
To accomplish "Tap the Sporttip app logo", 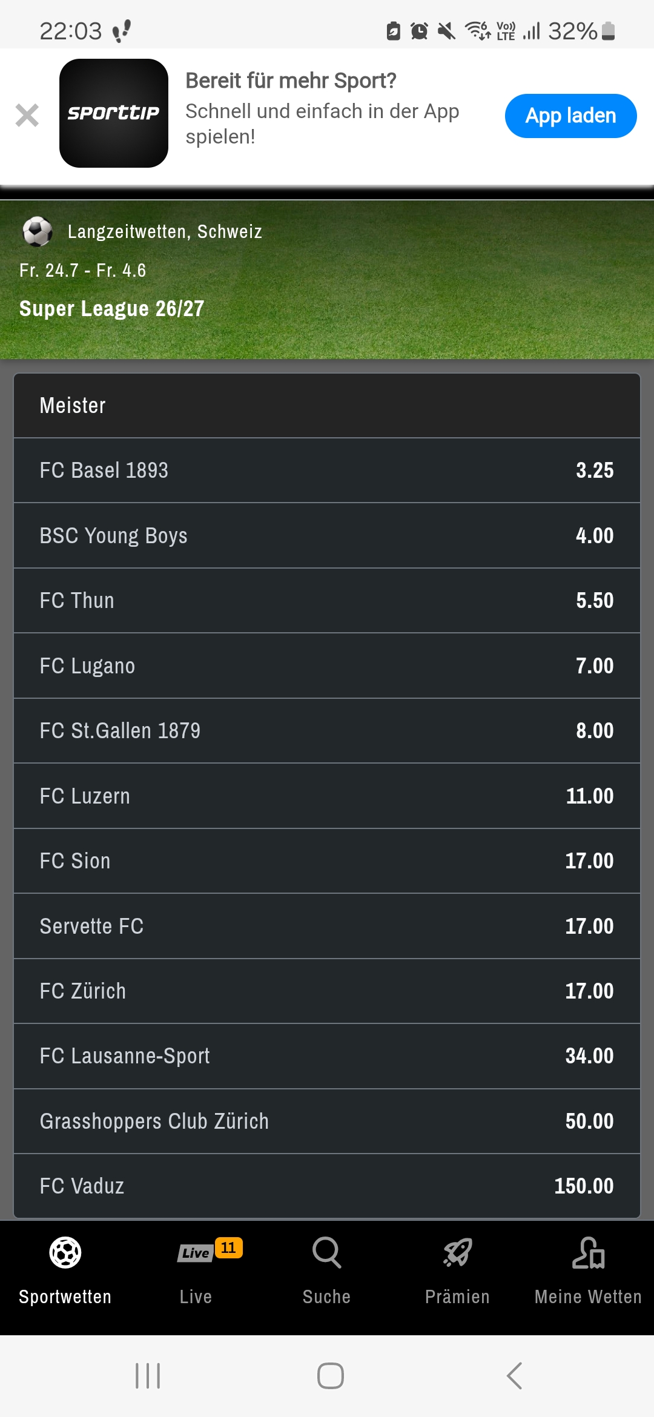I will point(114,113).
